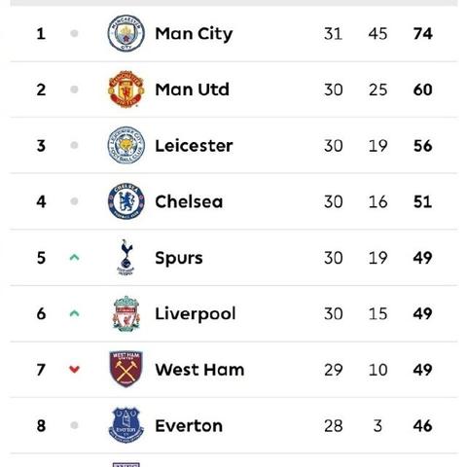Click green up arrow beside Spurs
This screenshot has height=467, width=467.
[x=74, y=258]
